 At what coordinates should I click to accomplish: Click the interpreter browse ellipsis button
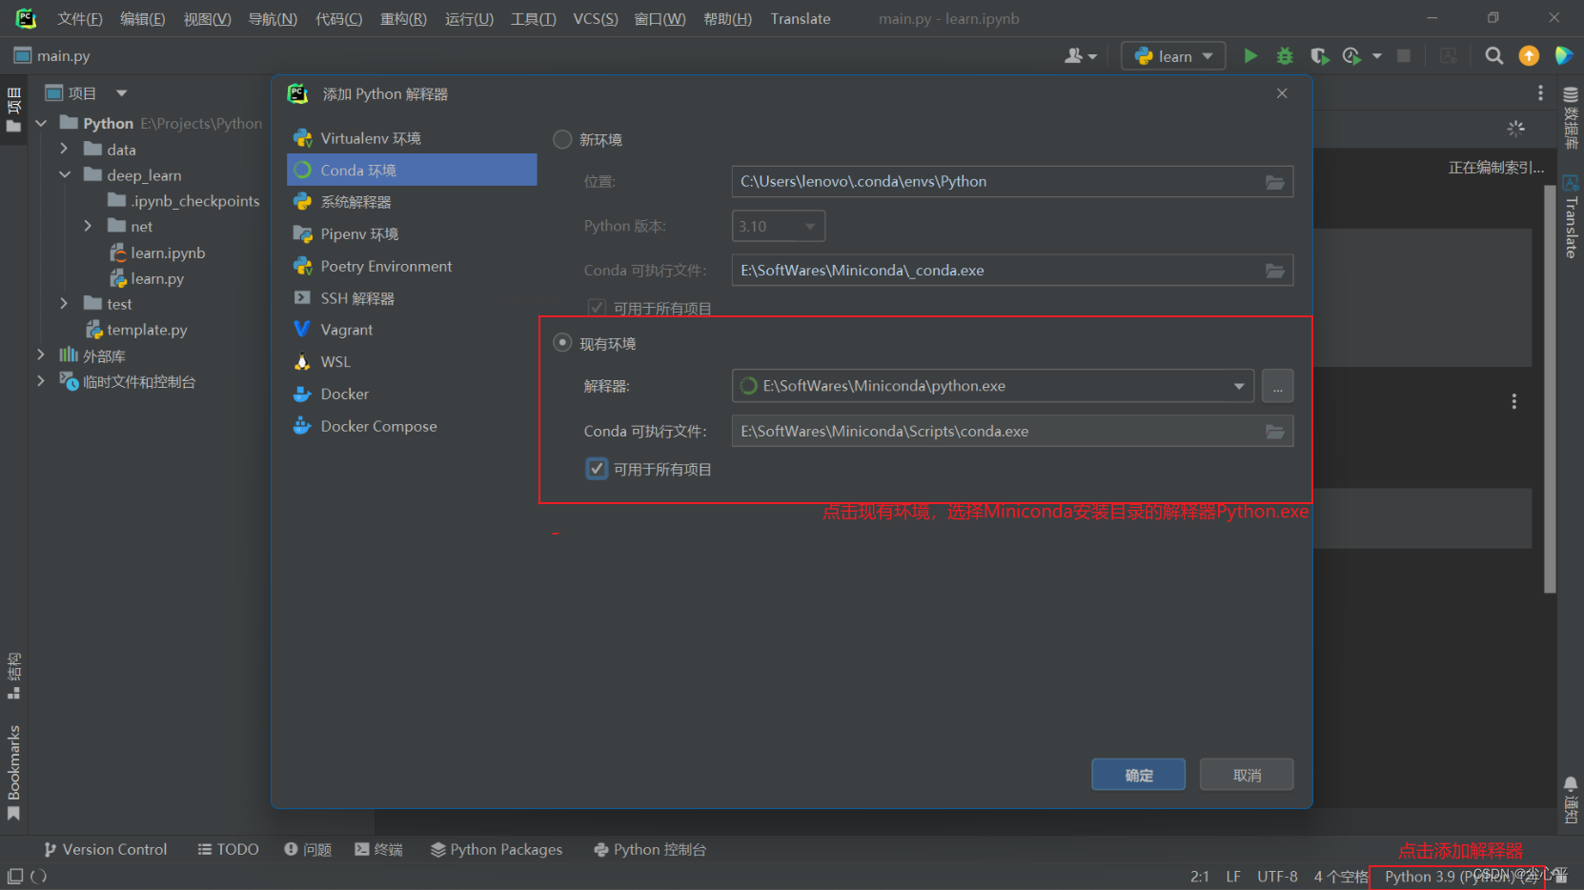(1278, 386)
